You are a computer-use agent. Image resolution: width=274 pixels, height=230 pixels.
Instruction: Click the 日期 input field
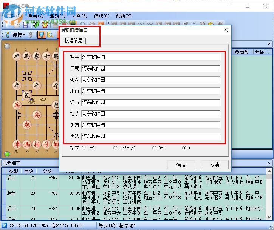pos(151,68)
